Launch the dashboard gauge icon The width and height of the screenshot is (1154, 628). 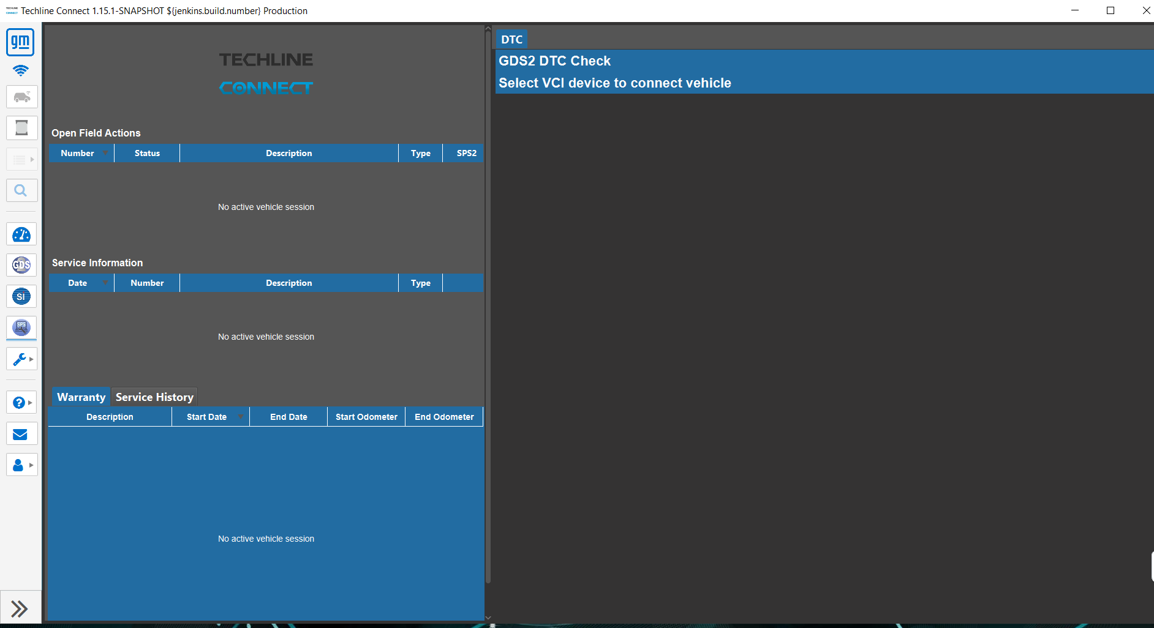coord(22,234)
